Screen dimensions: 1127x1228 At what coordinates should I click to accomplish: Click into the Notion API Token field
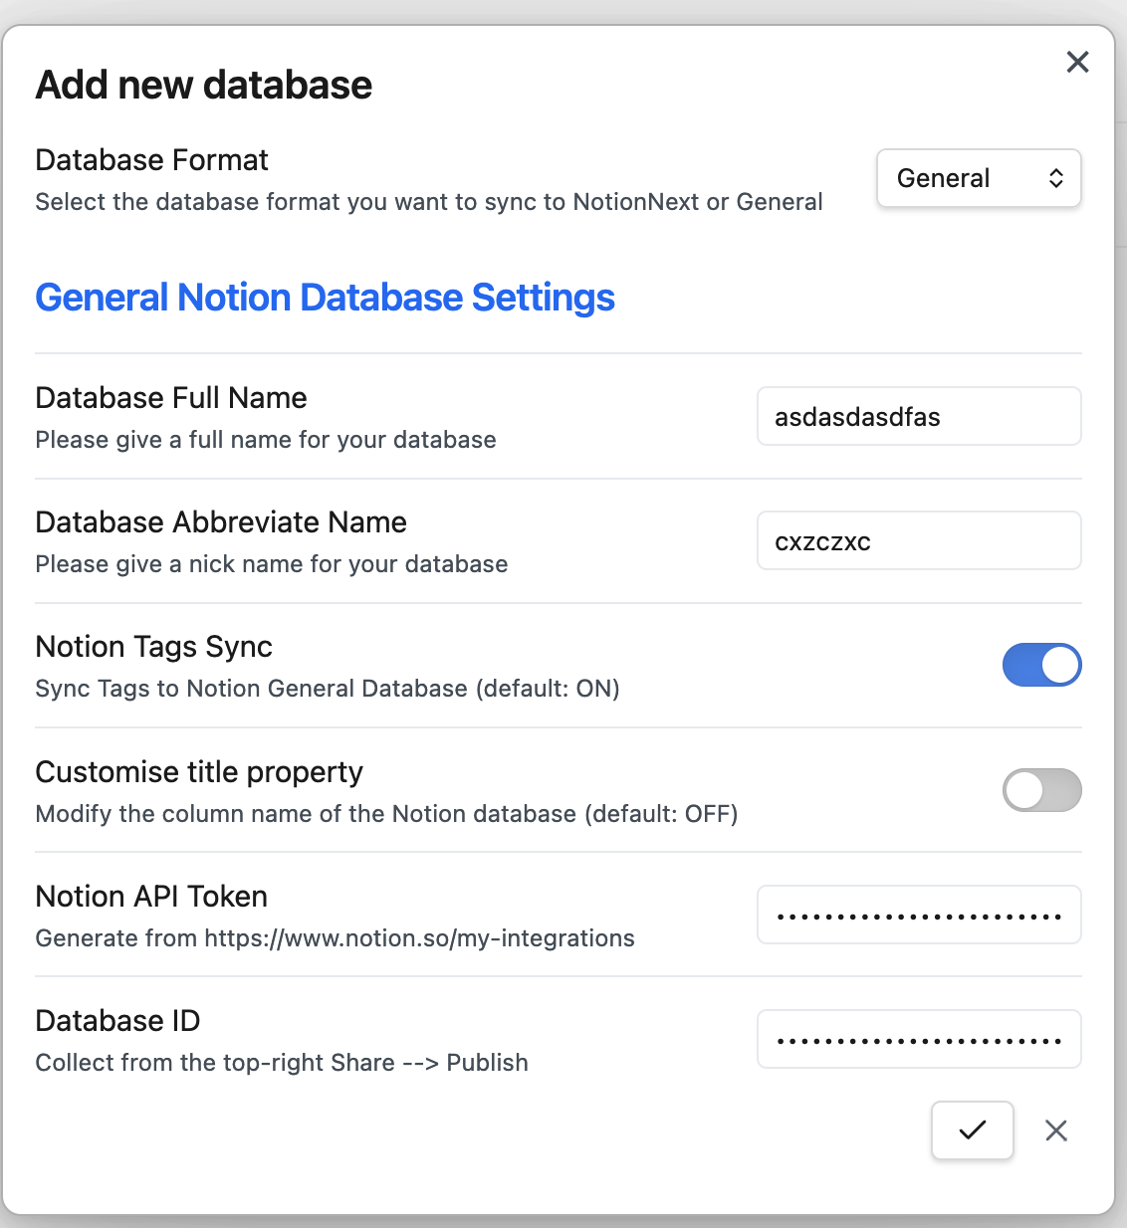tap(918, 915)
